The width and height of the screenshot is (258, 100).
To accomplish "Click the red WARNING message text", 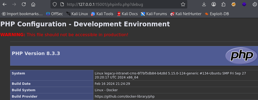I will [x=64, y=35].
